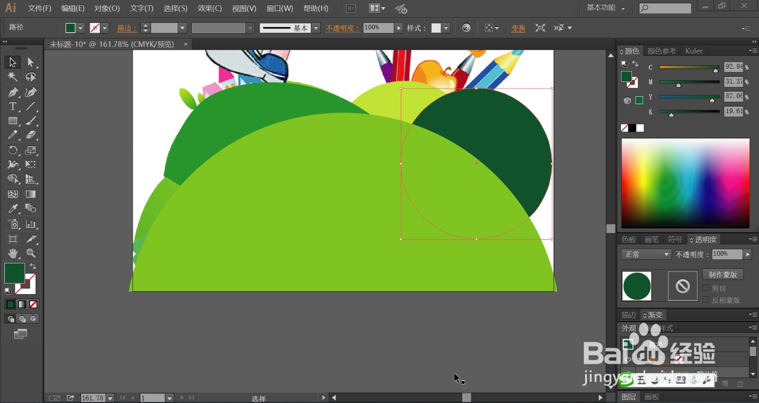The height and width of the screenshot is (403, 759).
Task: Open artboard number dropdown
Action: [169, 398]
